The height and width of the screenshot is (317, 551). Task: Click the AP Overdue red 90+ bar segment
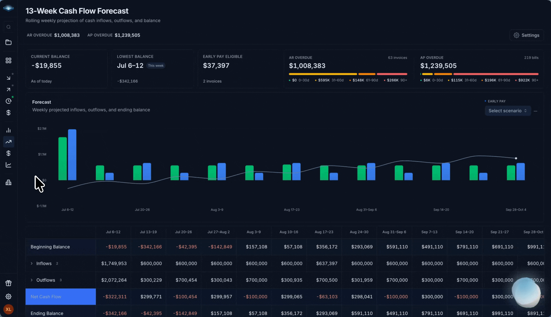[x=496, y=74]
